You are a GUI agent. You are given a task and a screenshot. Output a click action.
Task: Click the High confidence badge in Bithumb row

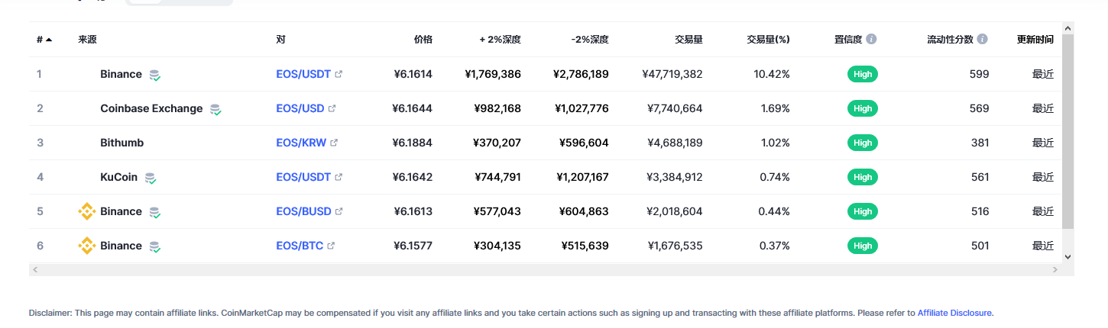pos(863,143)
